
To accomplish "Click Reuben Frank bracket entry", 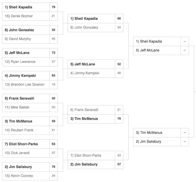I will [30, 130].
